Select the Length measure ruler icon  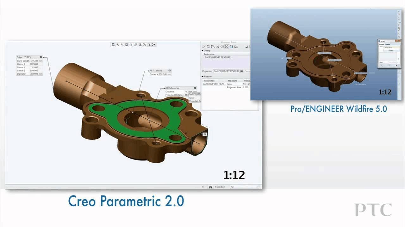tap(204, 46)
